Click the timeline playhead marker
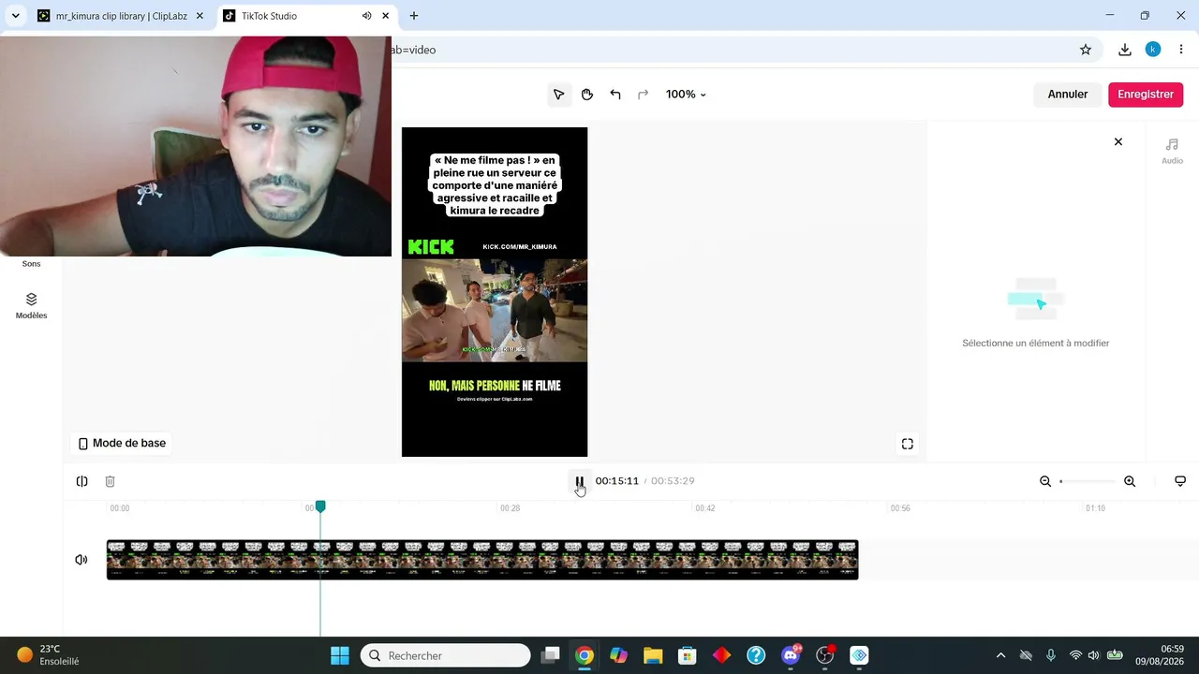 [x=320, y=506]
